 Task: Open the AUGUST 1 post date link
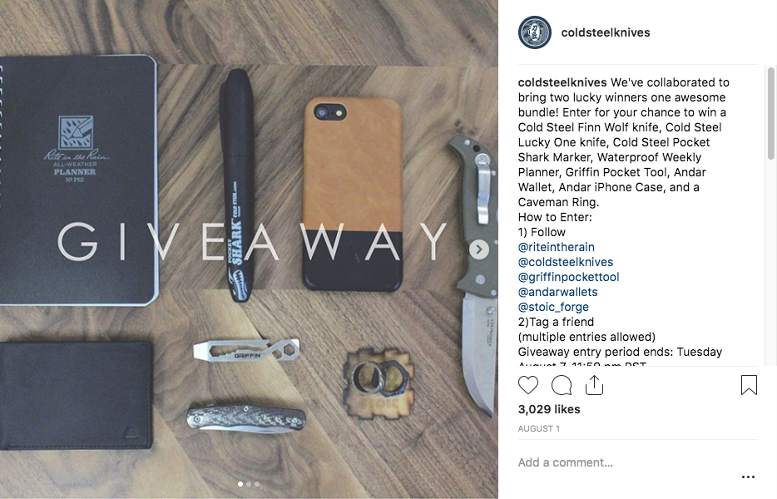click(x=538, y=428)
